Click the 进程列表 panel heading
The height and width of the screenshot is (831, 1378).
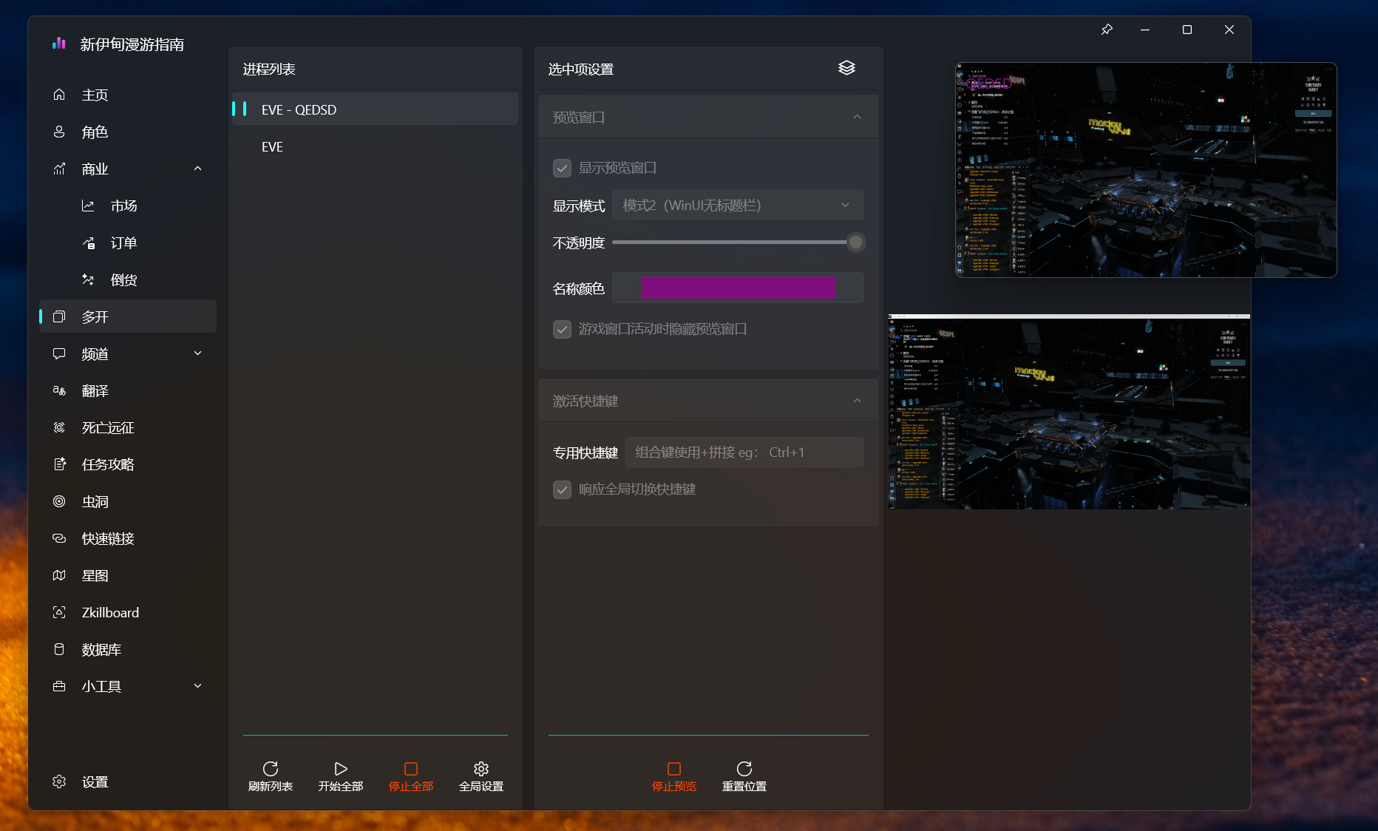(x=269, y=69)
